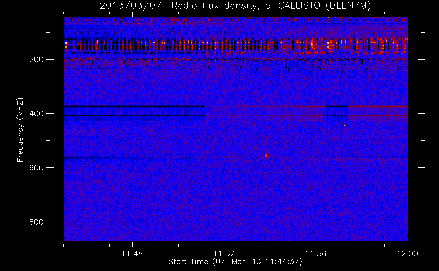
Task: Click the small red spot near 445 MHz
Action: coord(255,125)
